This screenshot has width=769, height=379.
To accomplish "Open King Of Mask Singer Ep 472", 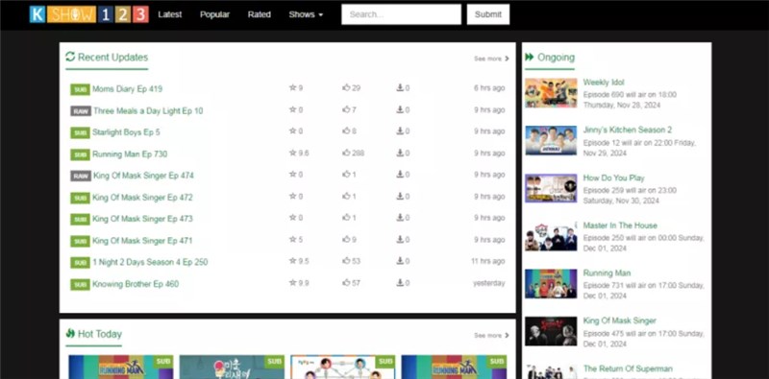I will [142, 198].
